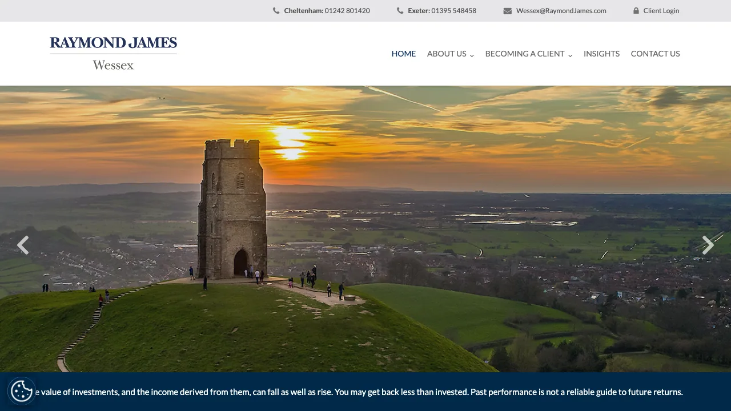731x411 pixels.
Task: Click the email address Wessex@RaymondJames.com
Action: [561, 10]
